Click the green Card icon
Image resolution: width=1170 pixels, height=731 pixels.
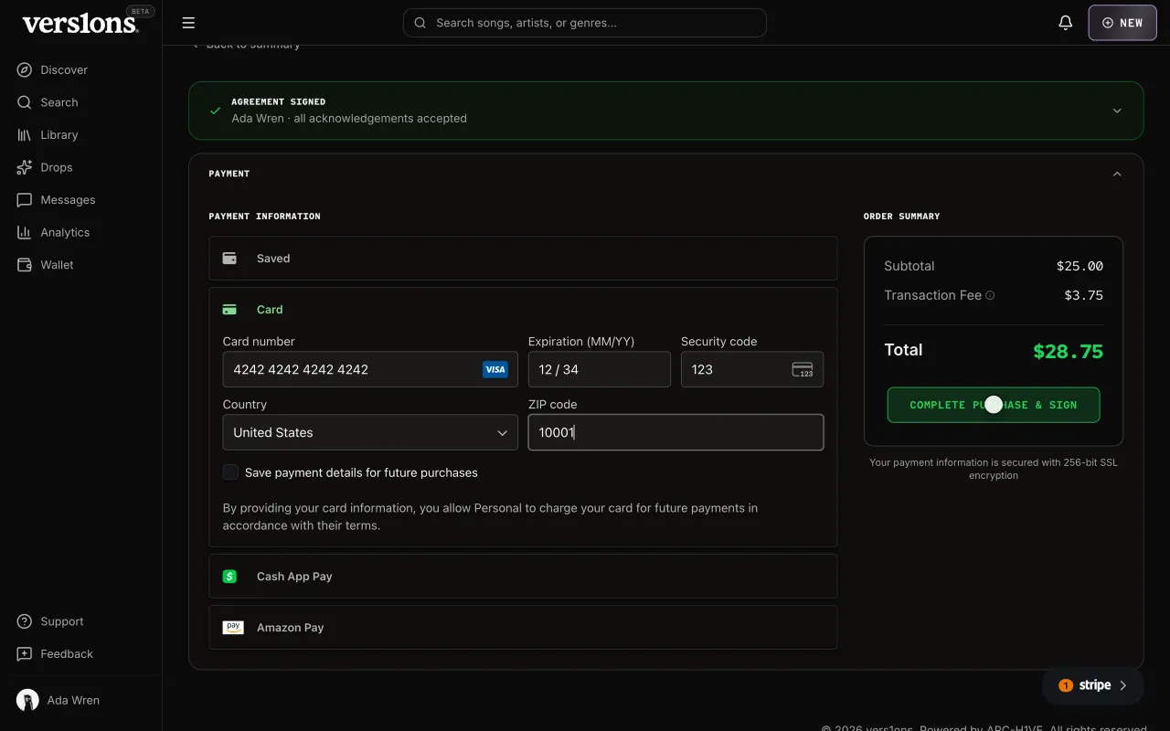(x=230, y=310)
